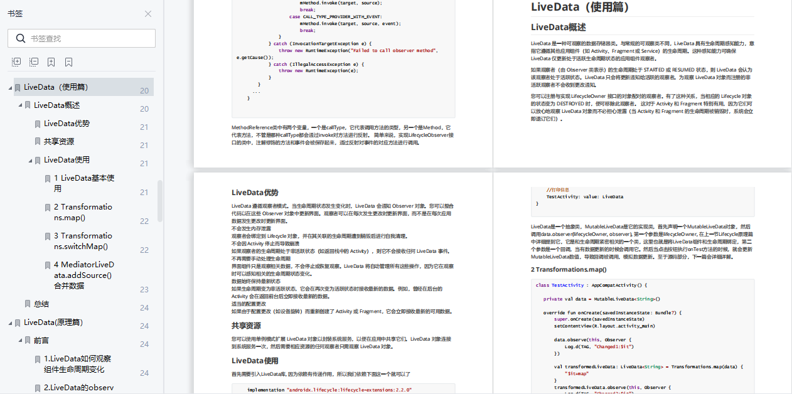
Task: Click the LiveData概述 heading on the page
Action: coord(559,27)
